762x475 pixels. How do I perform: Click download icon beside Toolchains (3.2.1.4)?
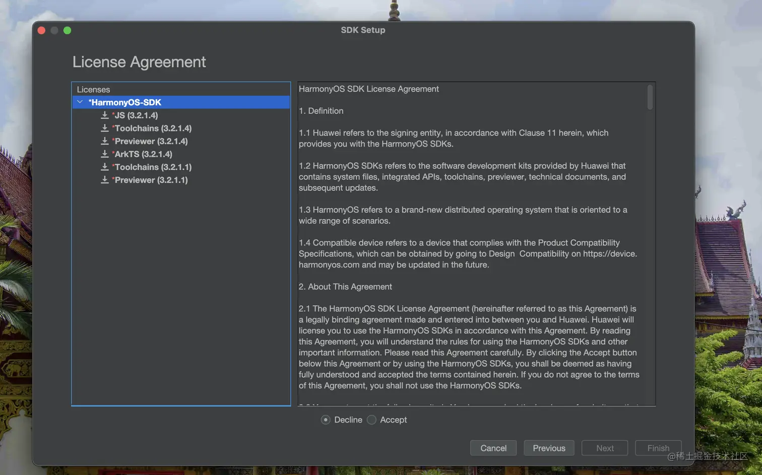point(105,128)
